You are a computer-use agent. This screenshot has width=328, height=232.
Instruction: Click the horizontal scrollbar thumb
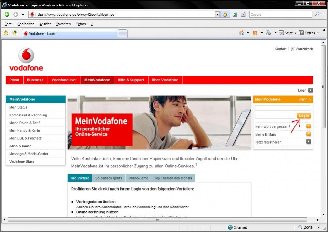(x=157, y=220)
